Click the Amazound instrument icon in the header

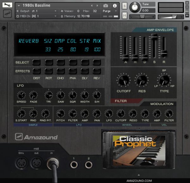[x=7, y=14]
